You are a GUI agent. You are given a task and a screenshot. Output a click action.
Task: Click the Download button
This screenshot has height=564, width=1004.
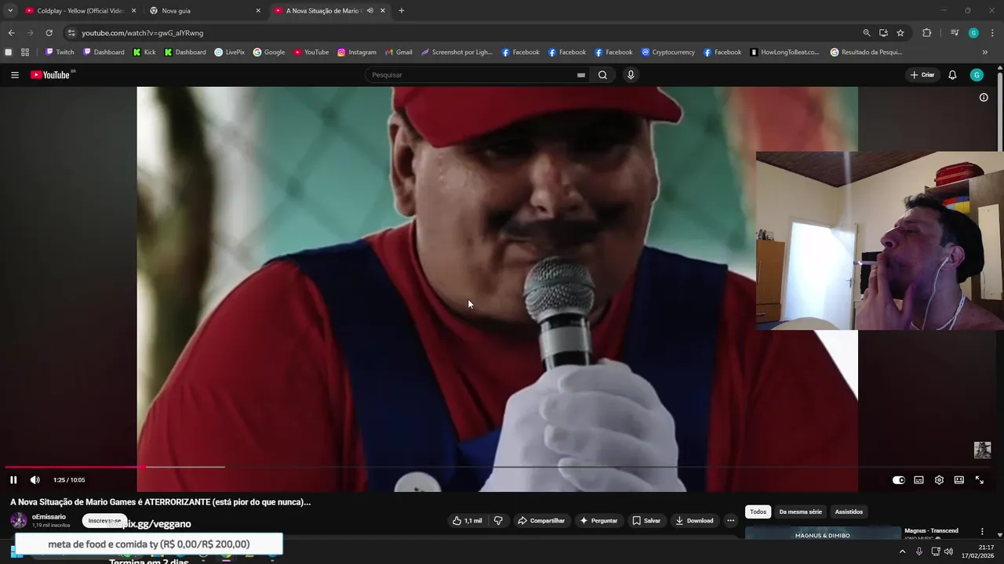(694, 521)
